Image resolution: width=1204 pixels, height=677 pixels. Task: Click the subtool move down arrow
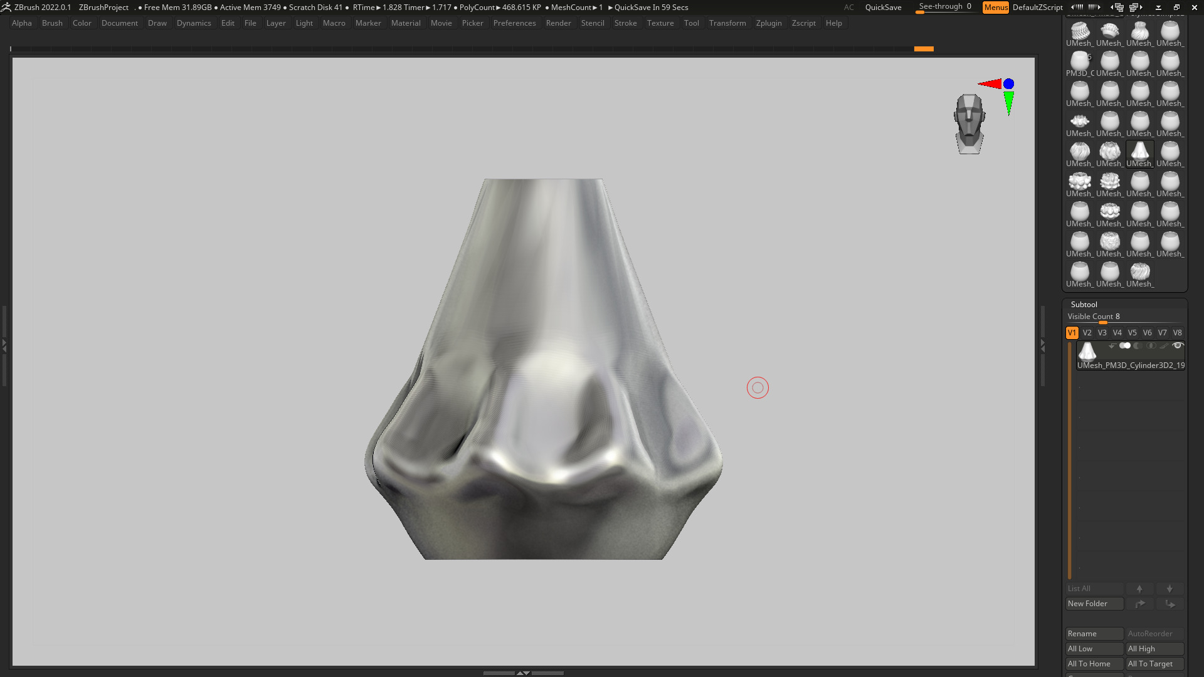[1170, 589]
